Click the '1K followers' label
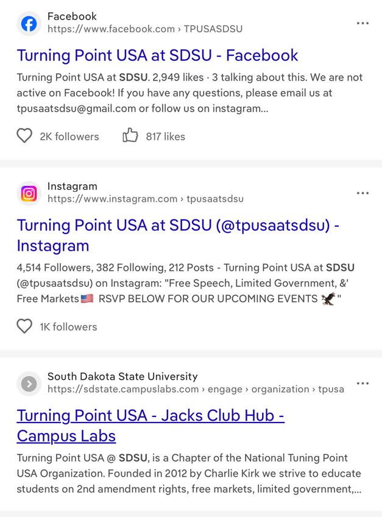This screenshot has height=517, width=382. [x=68, y=327]
